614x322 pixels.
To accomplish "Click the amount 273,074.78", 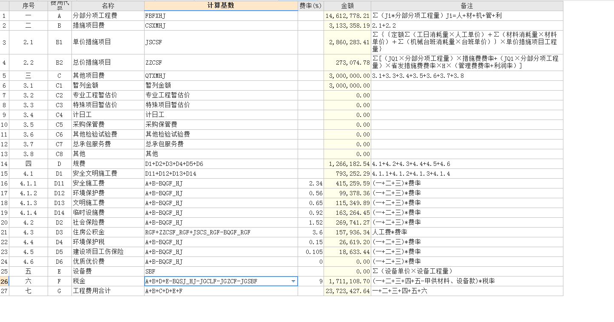I will [x=347, y=63].
